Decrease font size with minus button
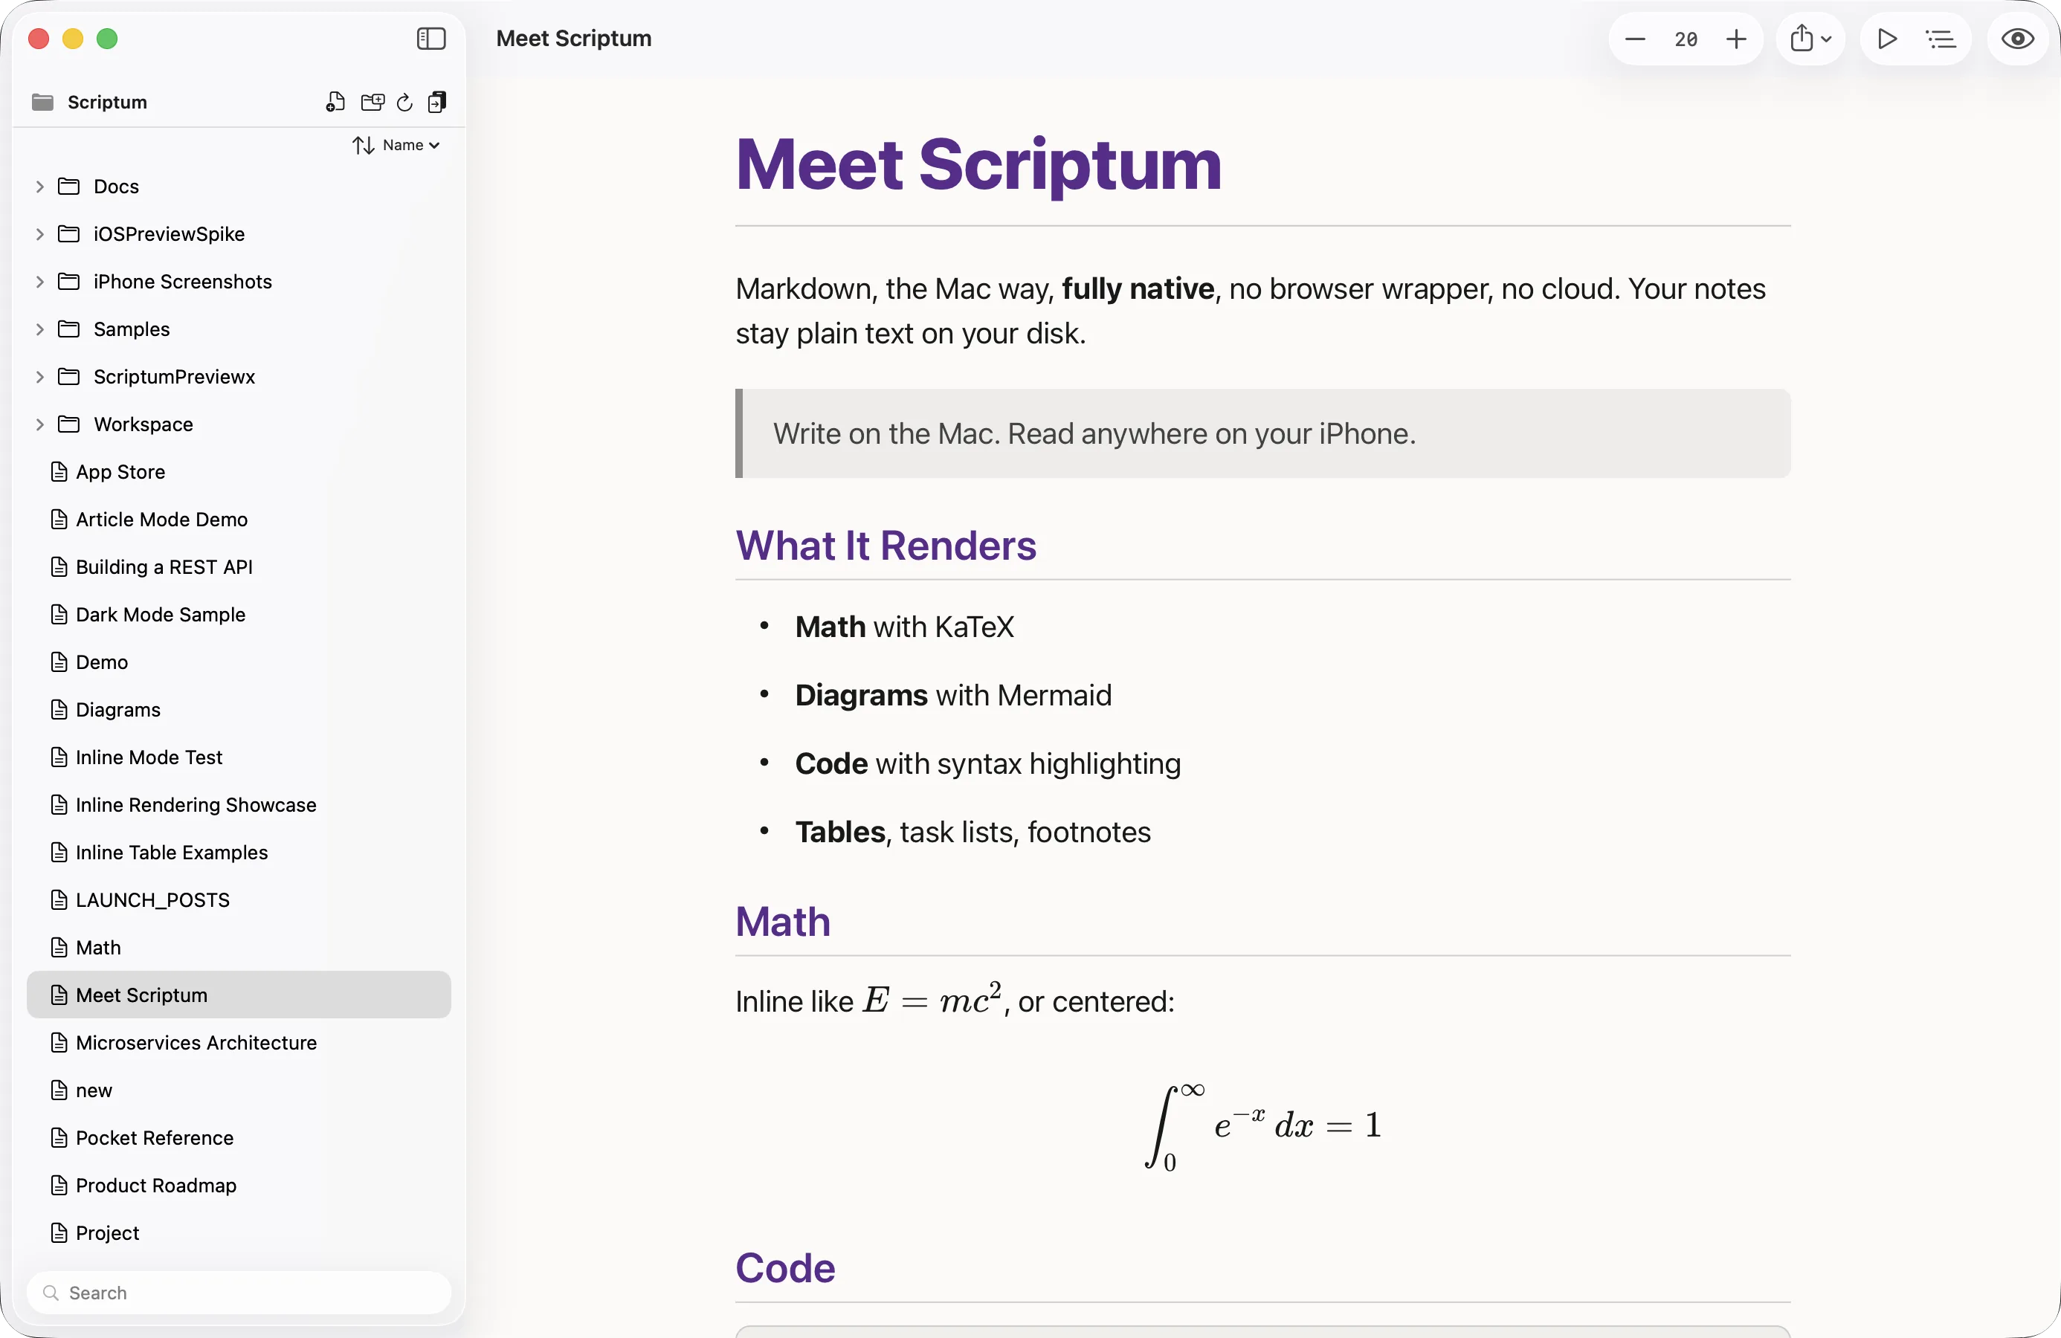Screen dimensions: 2061x1338 [1635, 39]
